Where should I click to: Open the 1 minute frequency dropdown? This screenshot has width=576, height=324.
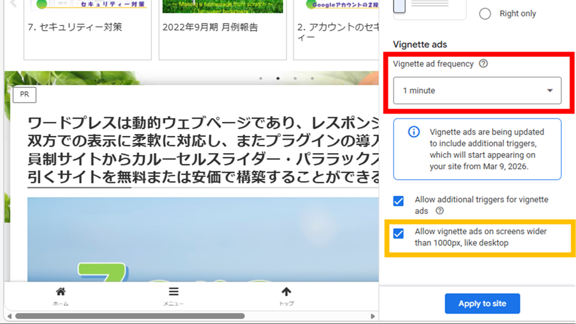pos(476,91)
